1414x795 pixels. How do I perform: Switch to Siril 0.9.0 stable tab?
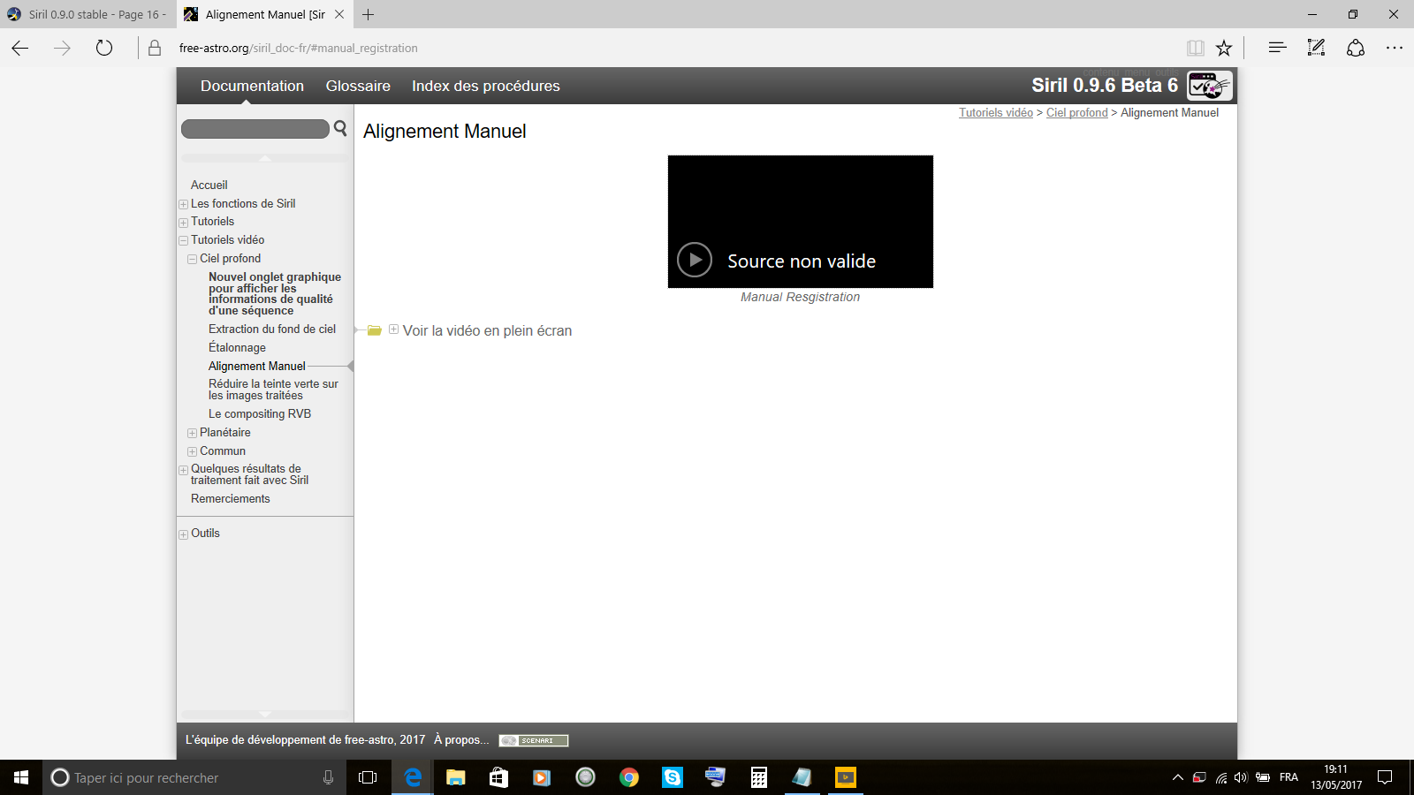88,14
